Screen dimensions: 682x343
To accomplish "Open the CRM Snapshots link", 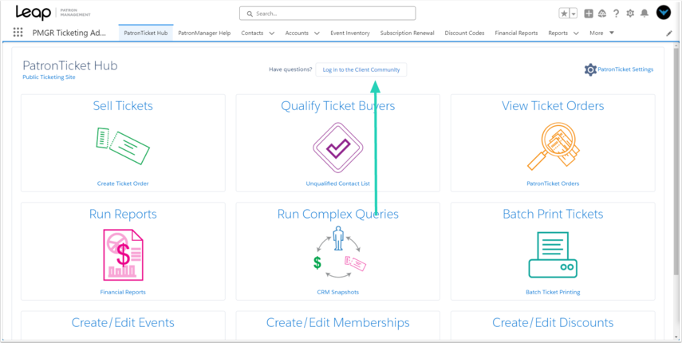I will pyautogui.click(x=338, y=292).
